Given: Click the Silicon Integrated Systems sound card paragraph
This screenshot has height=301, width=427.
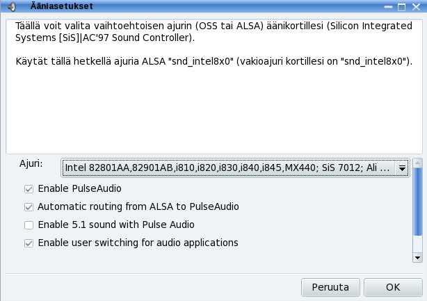Looking at the screenshot, I should (x=213, y=31).
